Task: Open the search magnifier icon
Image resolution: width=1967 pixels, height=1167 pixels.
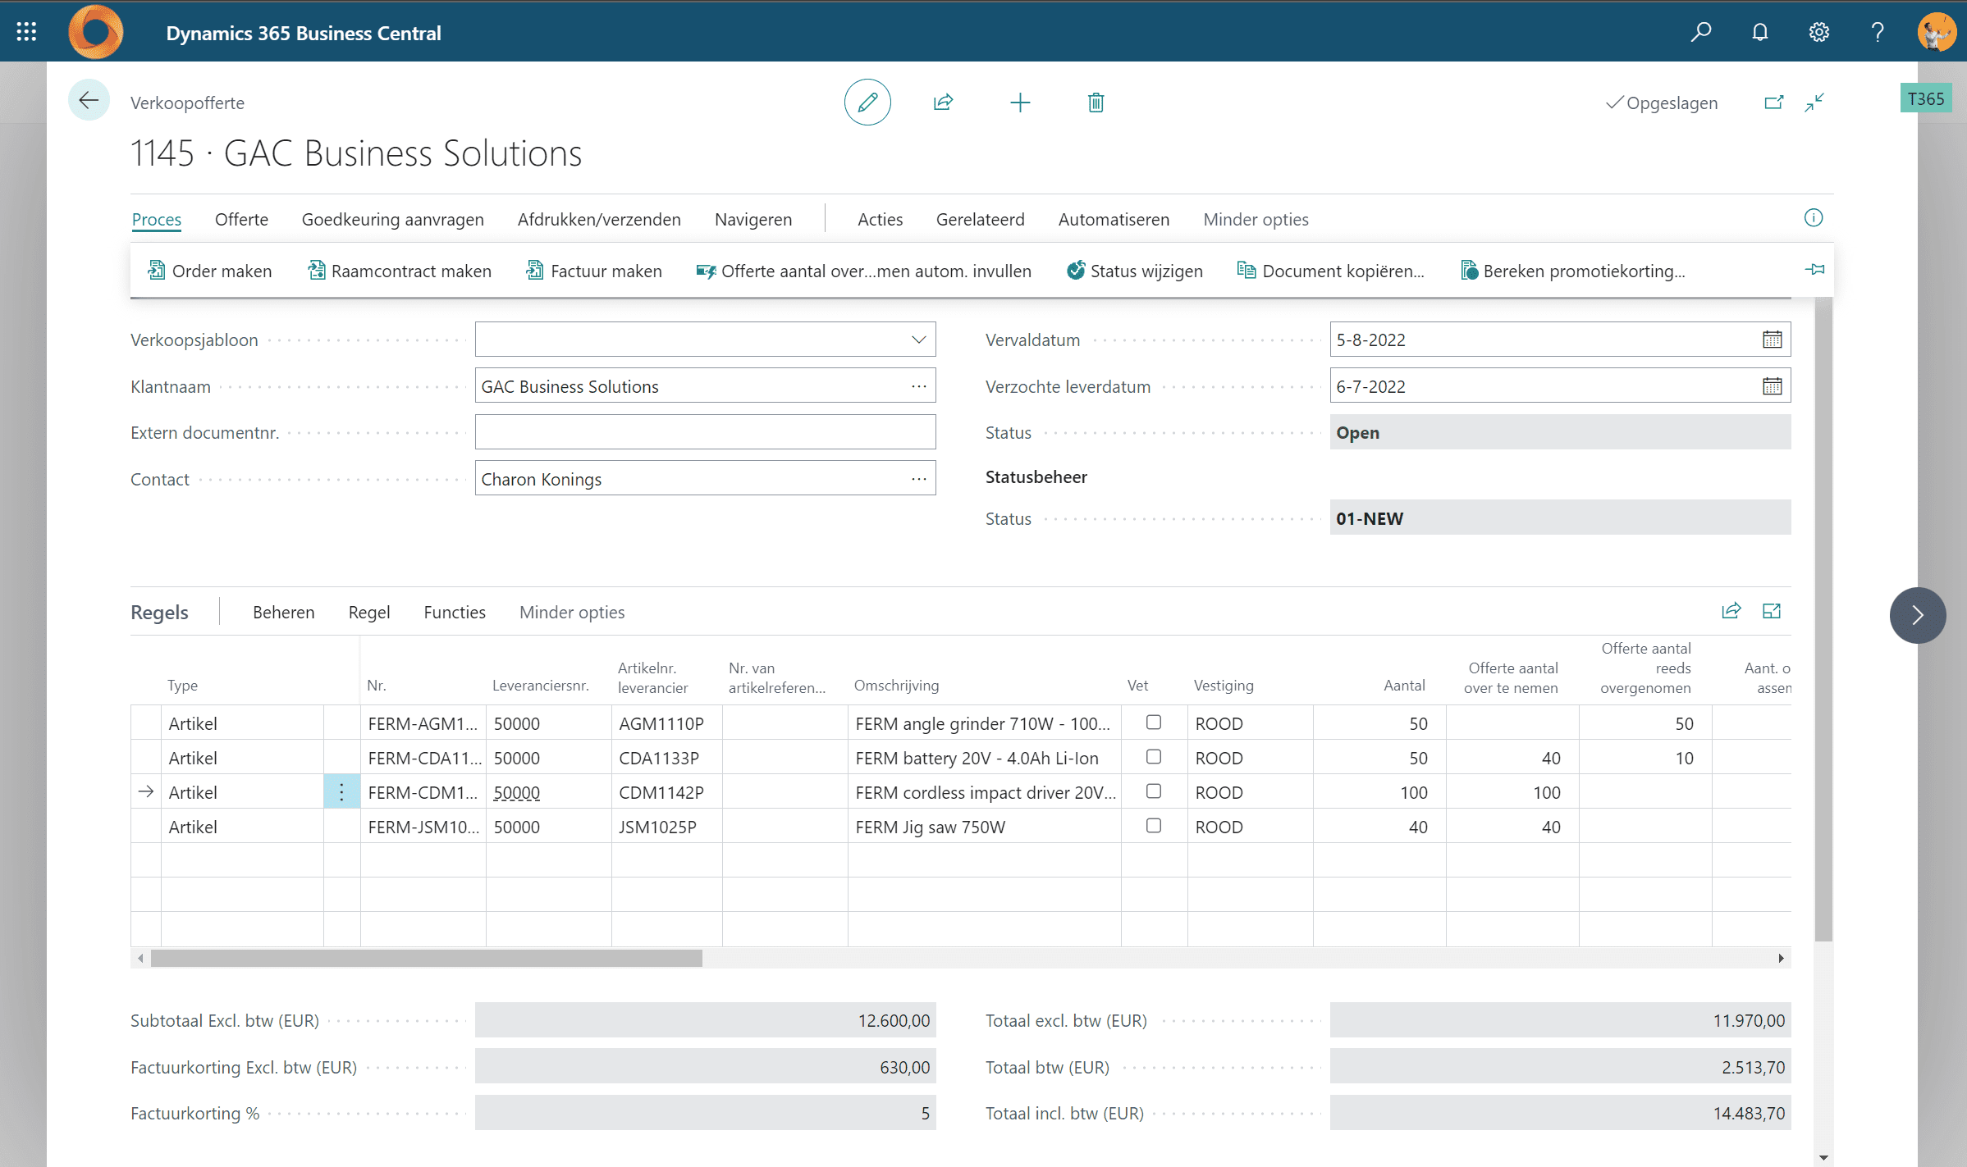Action: [x=1701, y=32]
